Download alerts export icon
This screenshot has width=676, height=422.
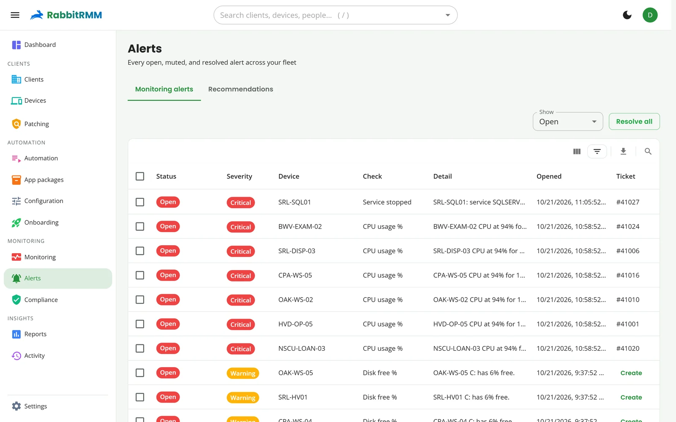point(623,151)
